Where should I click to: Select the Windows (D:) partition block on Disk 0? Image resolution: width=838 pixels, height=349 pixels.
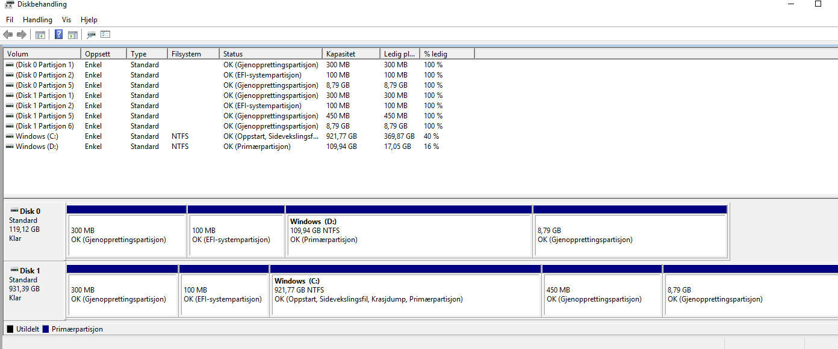coord(409,231)
